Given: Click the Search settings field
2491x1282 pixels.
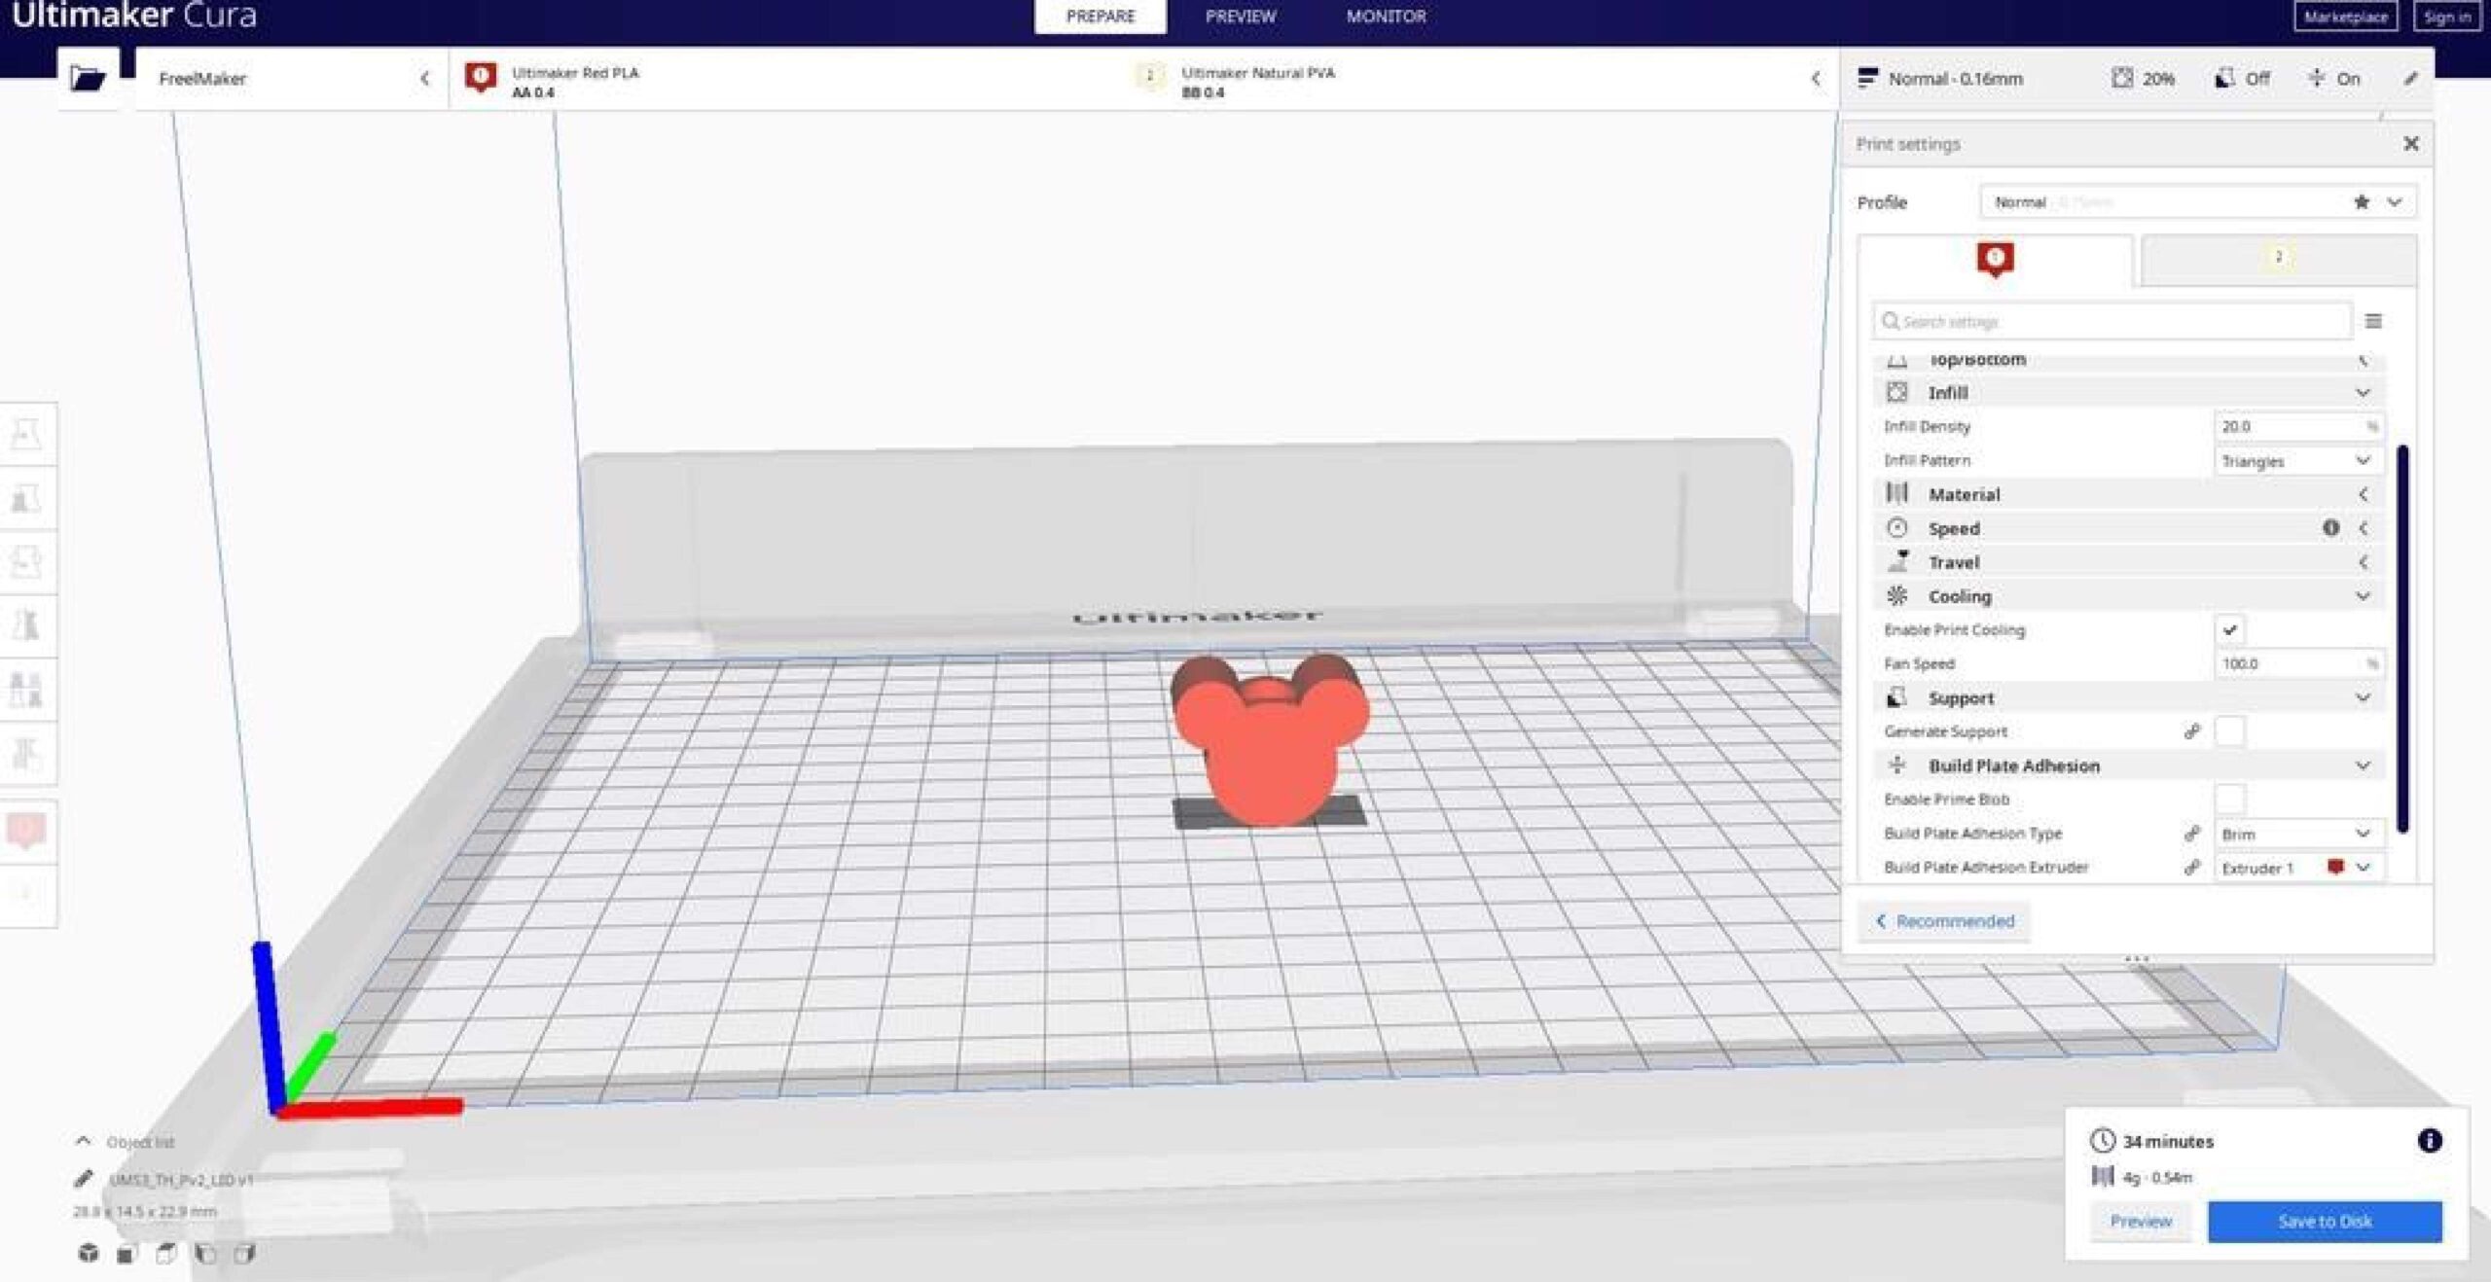Looking at the screenshot, I should (x=2112, y=321).
